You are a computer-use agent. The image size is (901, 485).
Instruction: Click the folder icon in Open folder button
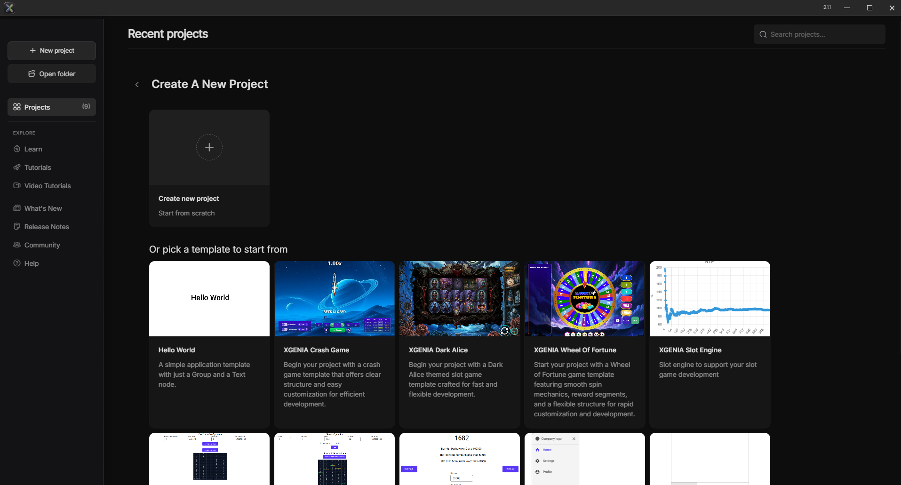pyautogui.click(x=32, y=74)
